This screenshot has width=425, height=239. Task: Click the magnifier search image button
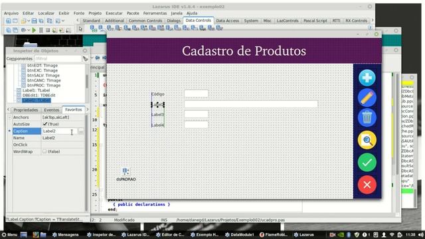click(367, 140)
